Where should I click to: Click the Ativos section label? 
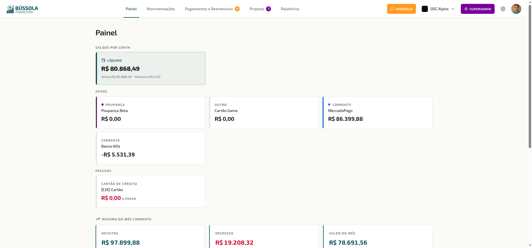click(x=101, y=92)
